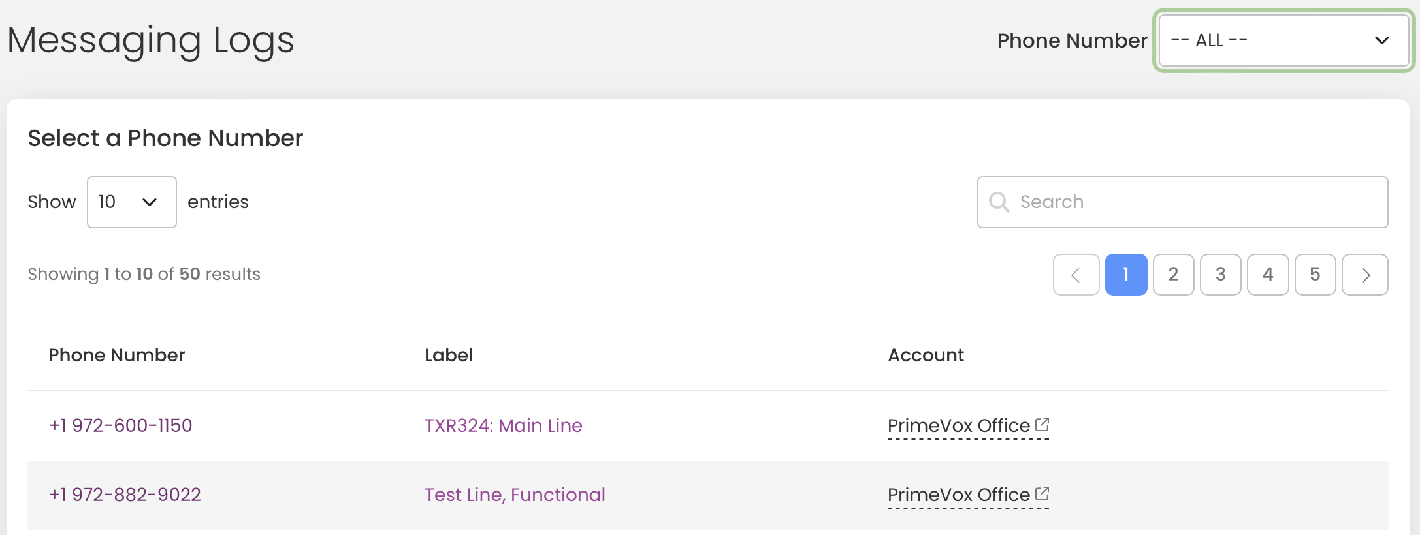Select page 4 in pagination
Screen dimensions: 1420x535
pyautogui.click(x=1268, y=275)
